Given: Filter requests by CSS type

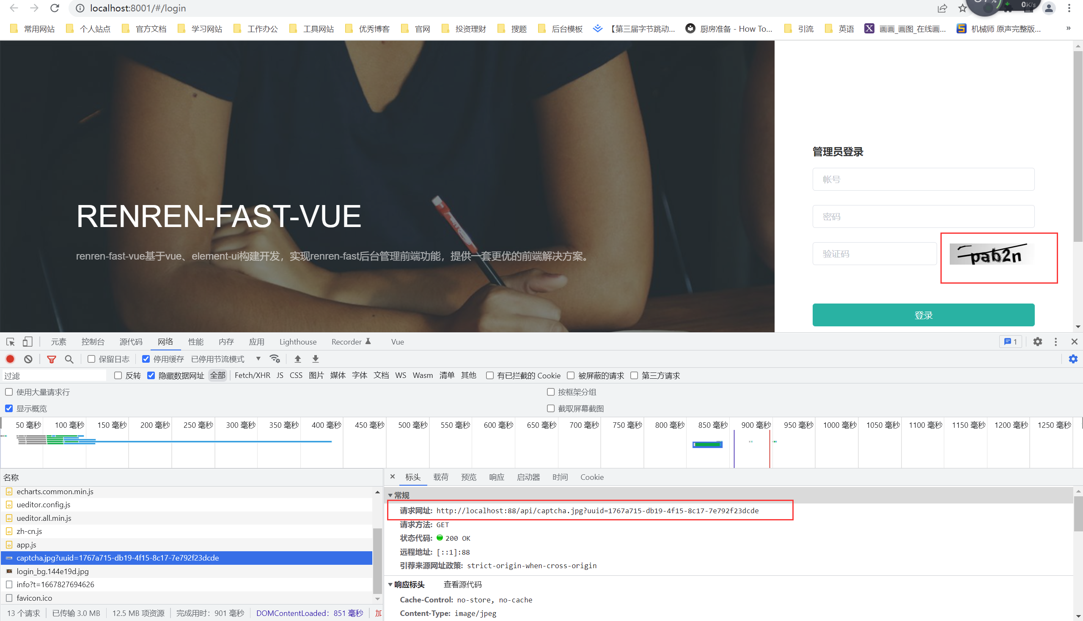Looking at the screenshot, I should [296, 375].
